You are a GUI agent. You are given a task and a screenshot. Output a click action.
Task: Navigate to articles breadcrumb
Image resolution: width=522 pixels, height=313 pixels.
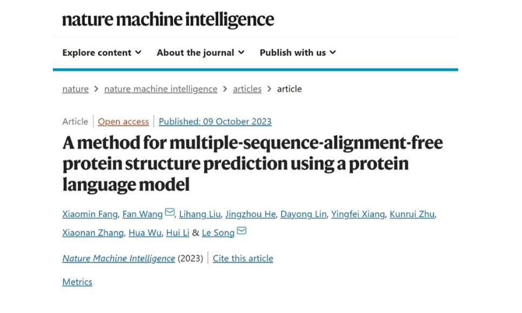coord(247,89)
